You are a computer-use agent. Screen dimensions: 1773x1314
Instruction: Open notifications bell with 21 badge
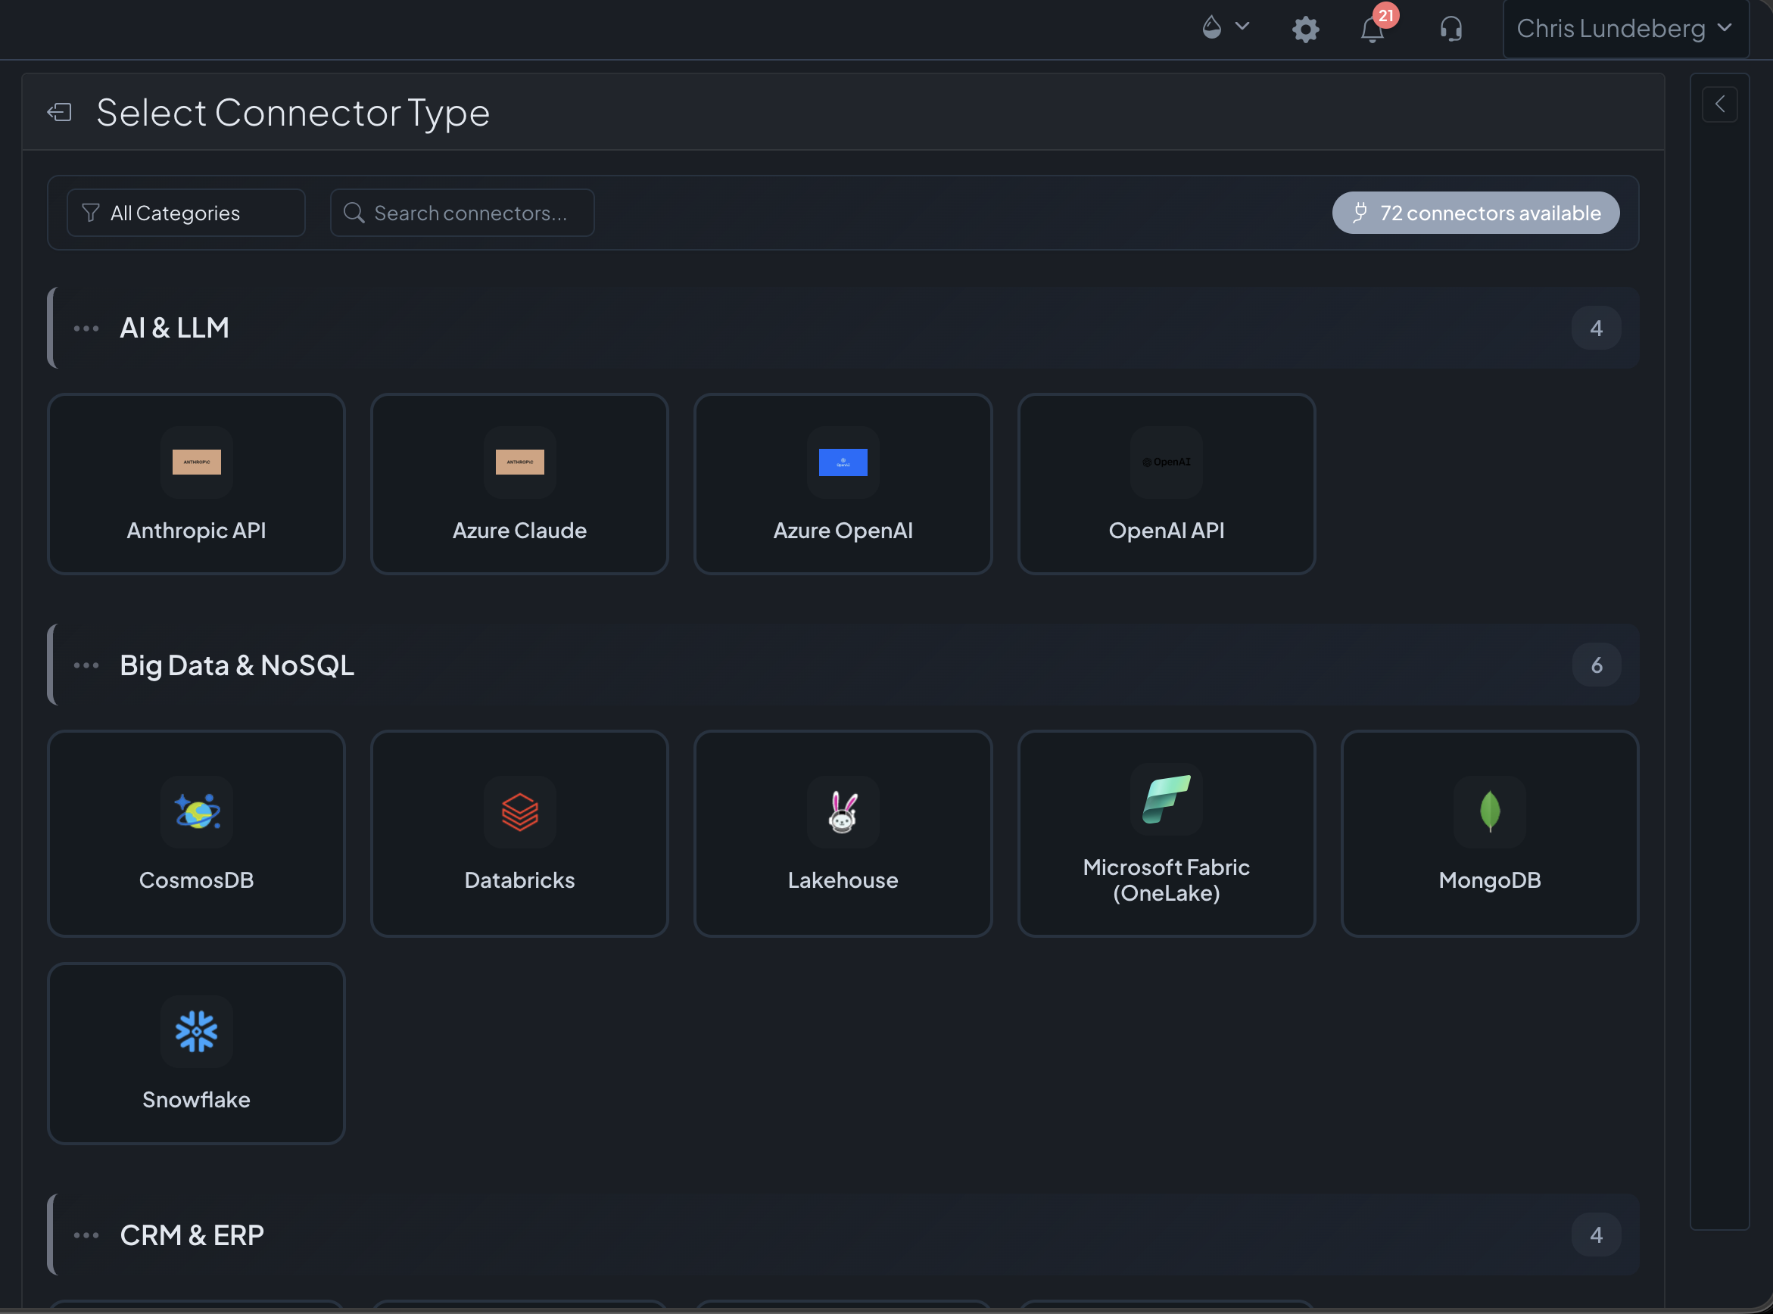(1373, 30)
